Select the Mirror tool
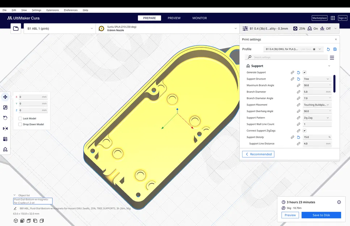 coord(5,128)
